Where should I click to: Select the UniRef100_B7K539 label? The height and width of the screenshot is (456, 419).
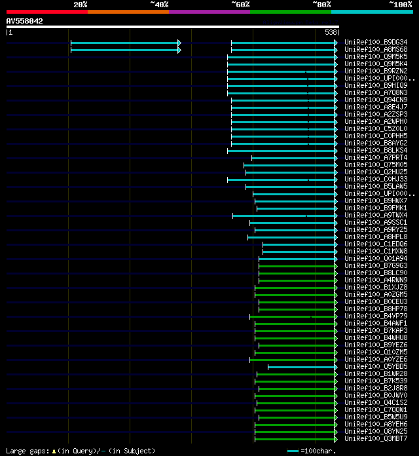point(376,381)
